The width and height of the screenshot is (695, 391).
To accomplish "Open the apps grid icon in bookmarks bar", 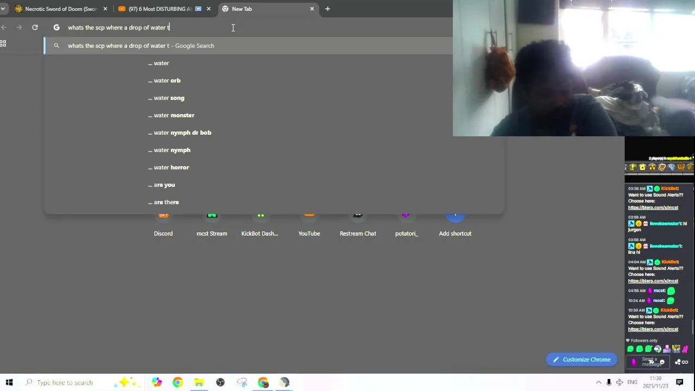I will tap(3, 43).
